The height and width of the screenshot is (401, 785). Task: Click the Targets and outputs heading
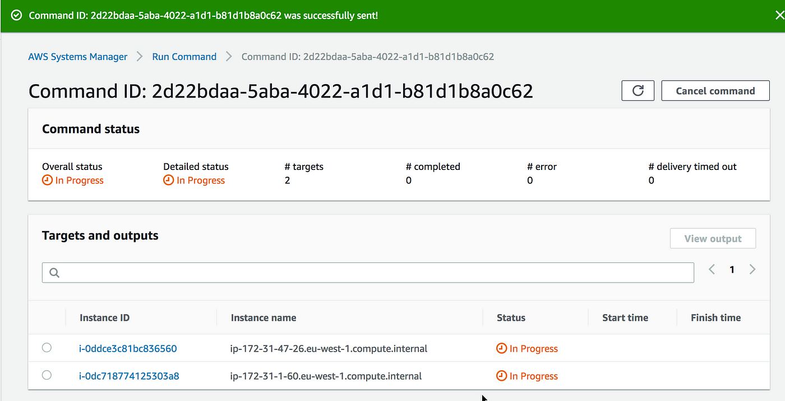[x=100, y=236]
